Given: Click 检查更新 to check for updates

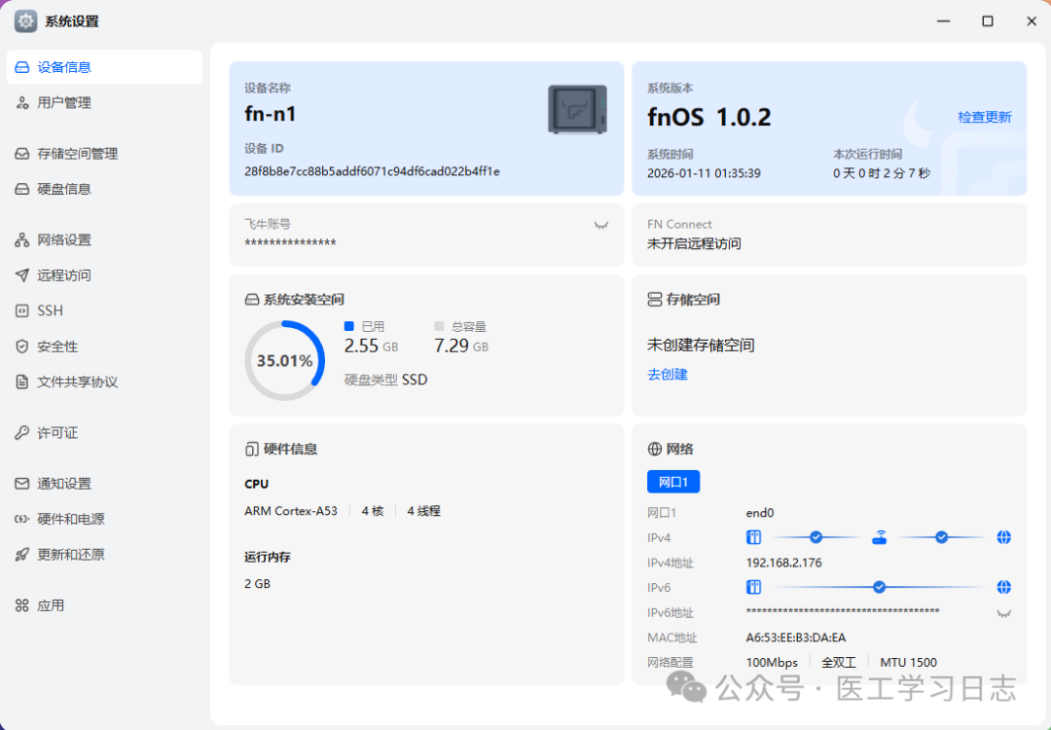Looking at the screenshot, I should [x=985, y=116].
